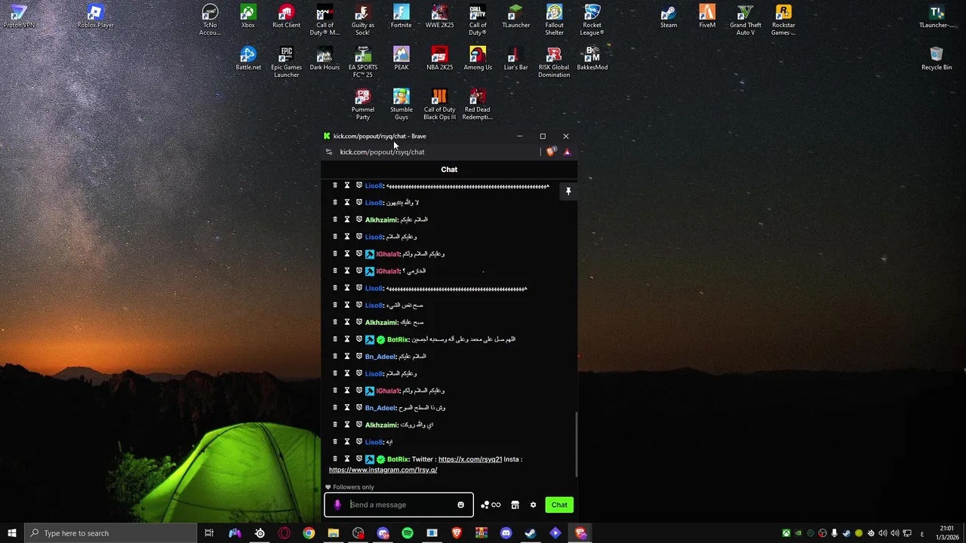Select the Rocket League desktop icon

592,20
